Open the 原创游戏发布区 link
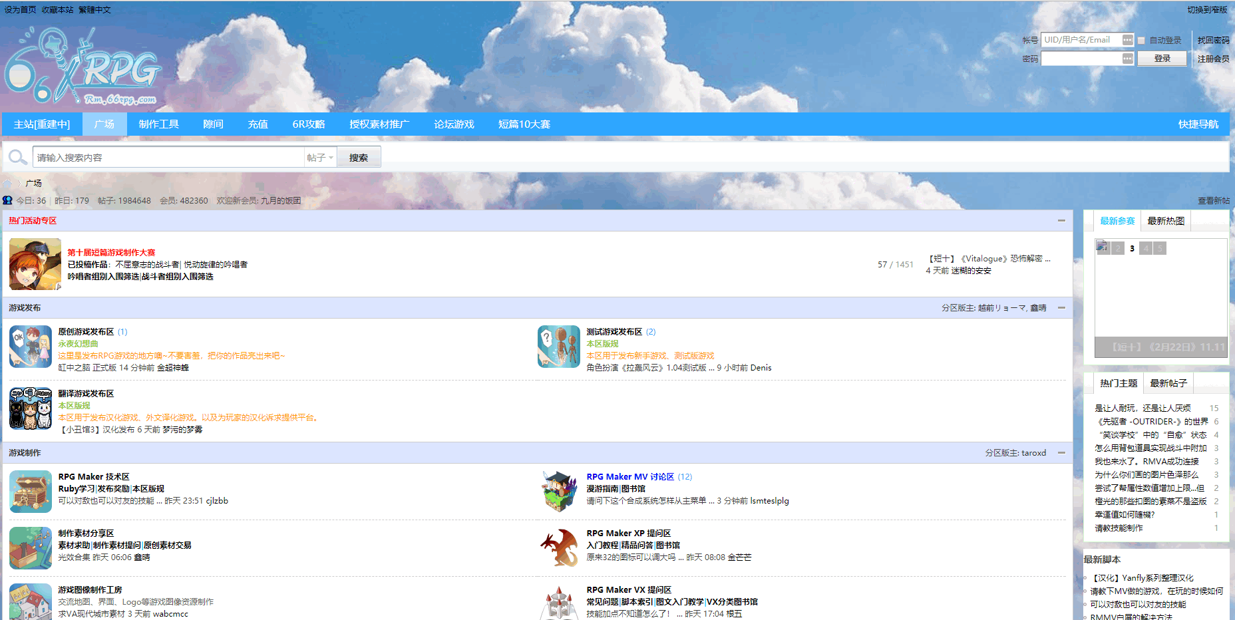 (x=86, y=332)
